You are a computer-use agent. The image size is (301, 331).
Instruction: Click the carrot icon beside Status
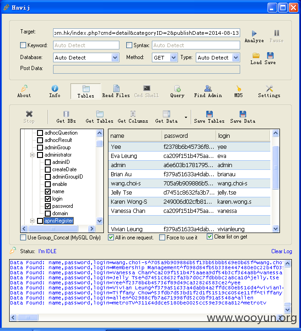(x=13, y=250)
